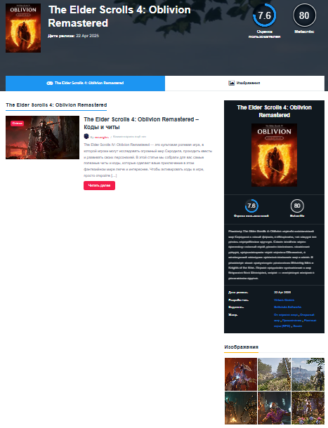Viewport: 328px width, 428px height.
Task: Click the 80 Metacritic badge in sidebar card
Action: click(297, 206)
